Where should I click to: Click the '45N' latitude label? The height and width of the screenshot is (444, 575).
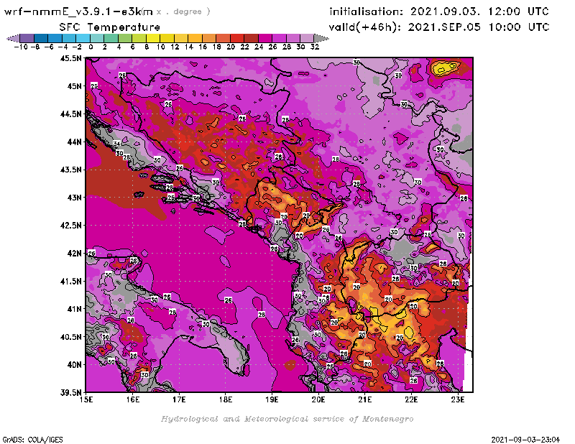click(74, 86)
